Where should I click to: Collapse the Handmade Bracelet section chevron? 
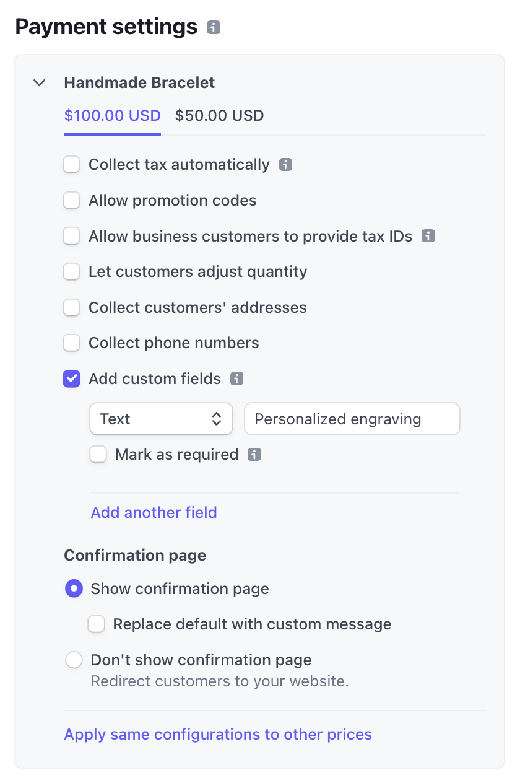(40, 82)
